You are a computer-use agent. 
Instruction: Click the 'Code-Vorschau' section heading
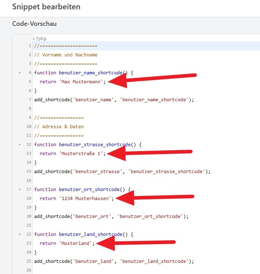click(x=34, y=24)
